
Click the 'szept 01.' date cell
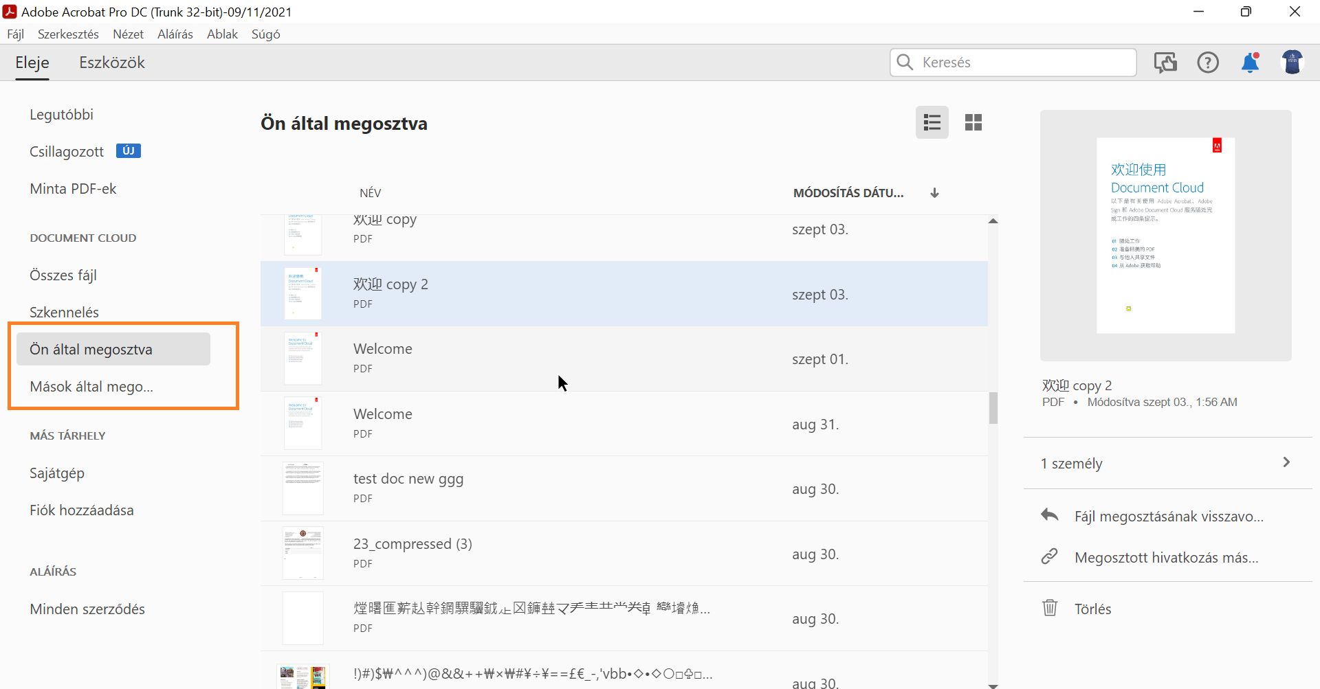point(820,359)
